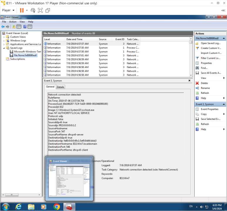Open the Player dropdown menu

(x=8, y=10)
